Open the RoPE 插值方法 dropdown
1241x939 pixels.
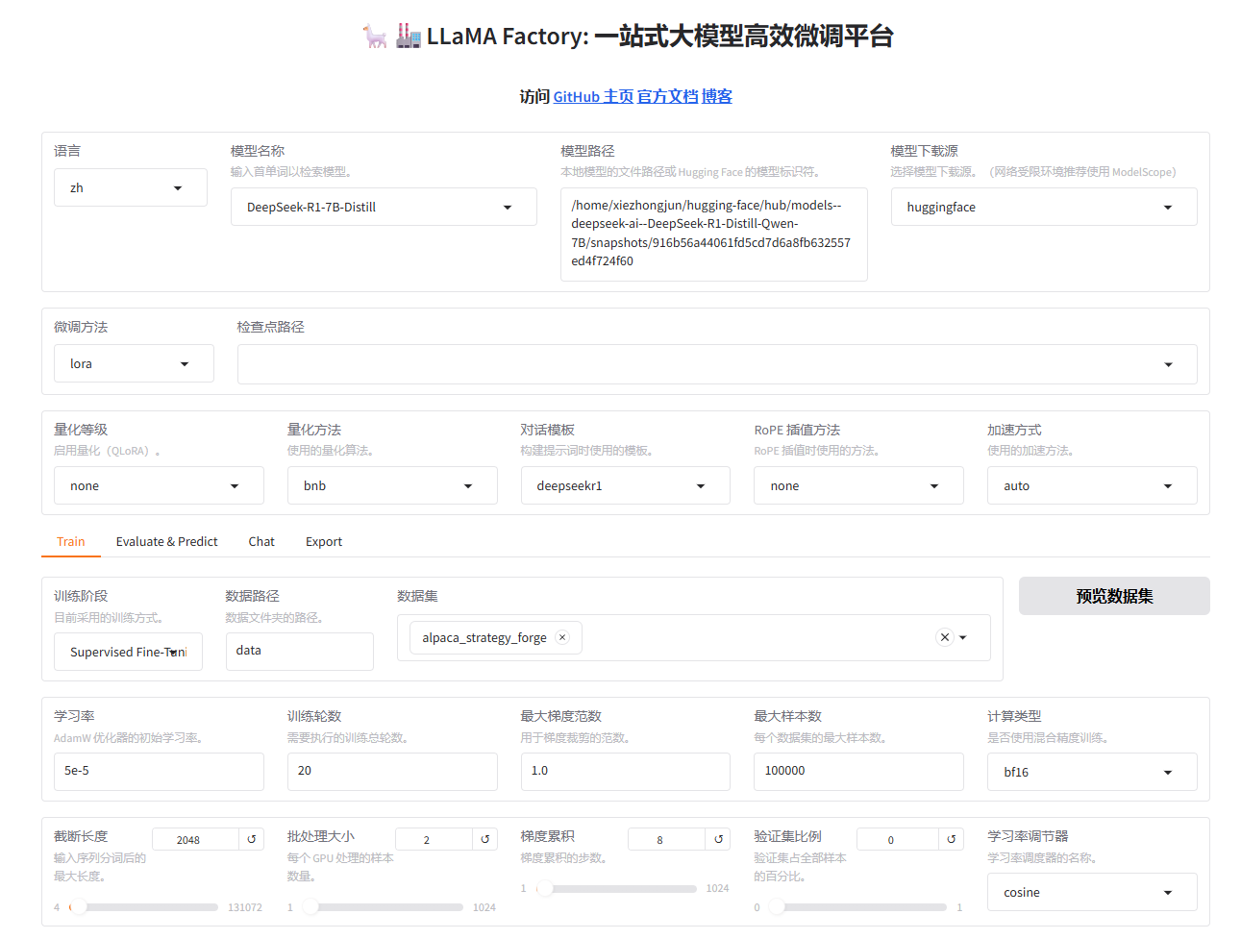pos(858,485)
